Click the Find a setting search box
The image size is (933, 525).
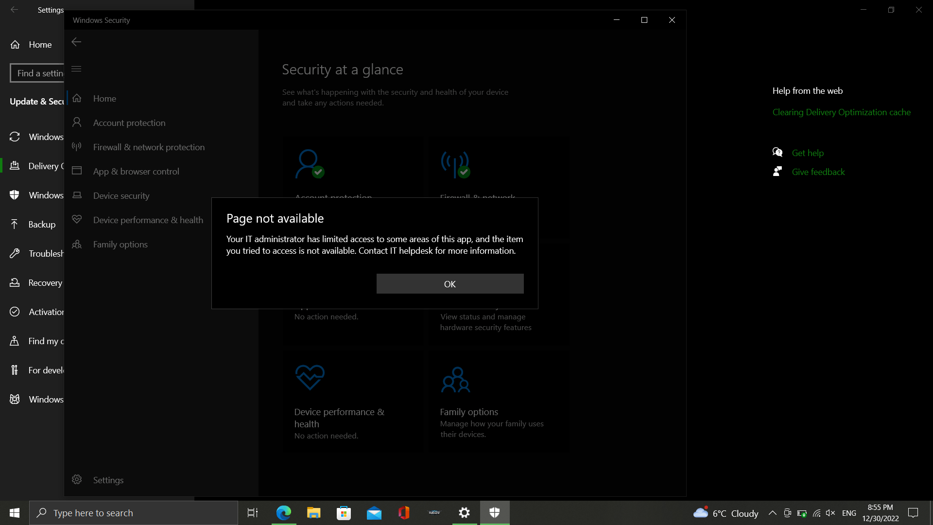point(37,73)
